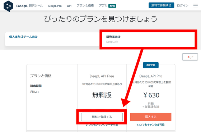Click the DeepL API Pro plan title

[x=151, y=76]
